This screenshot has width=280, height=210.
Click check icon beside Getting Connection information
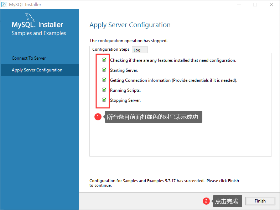pos(104,80)
